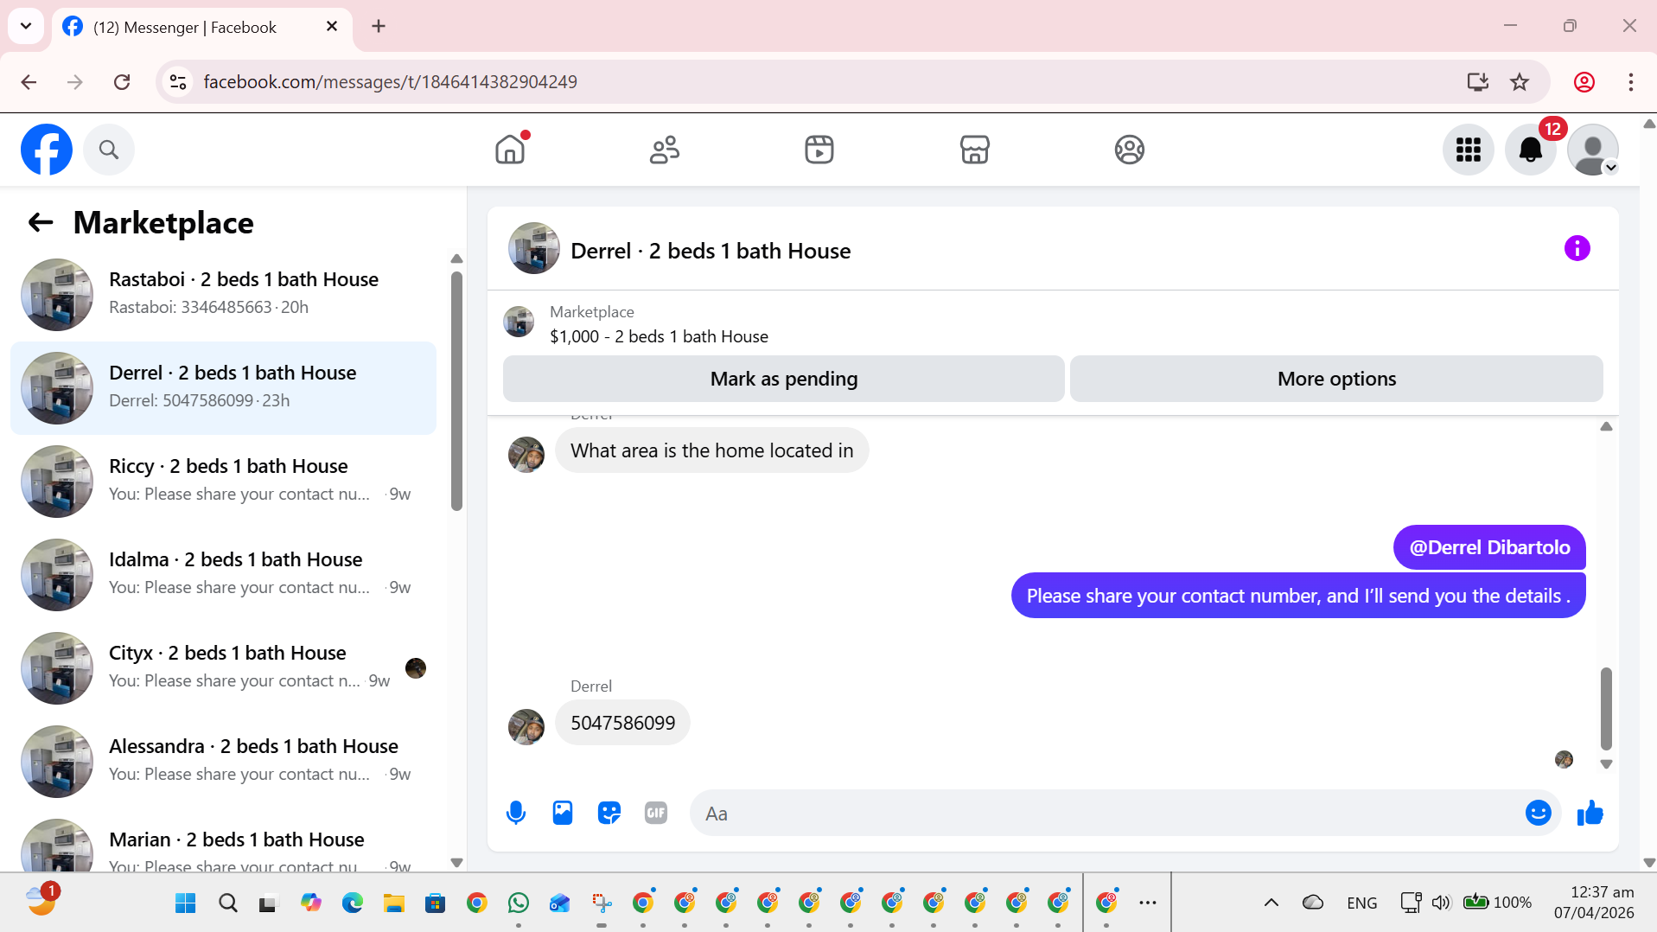Viewport: 1657px width, 932px height.
Task: Open the Facebook menu grid icon
Action: 1469,150
